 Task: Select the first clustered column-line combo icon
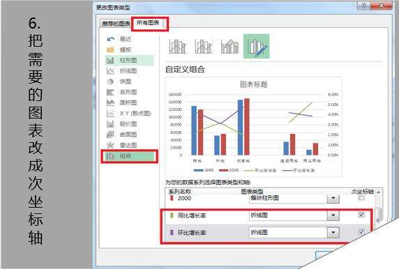(x=178, y=46)
